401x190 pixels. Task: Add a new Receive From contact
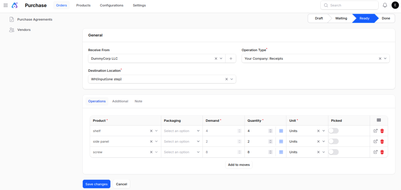click(x=231, y=59)
